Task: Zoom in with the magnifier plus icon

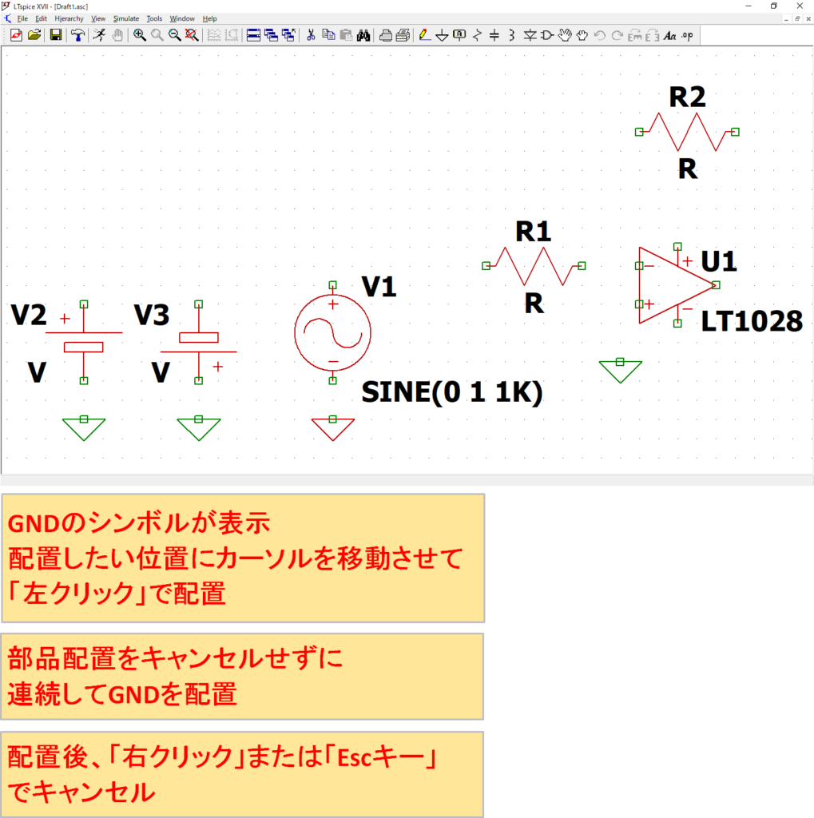Action: pyautogui.click(x=139, y=35)
